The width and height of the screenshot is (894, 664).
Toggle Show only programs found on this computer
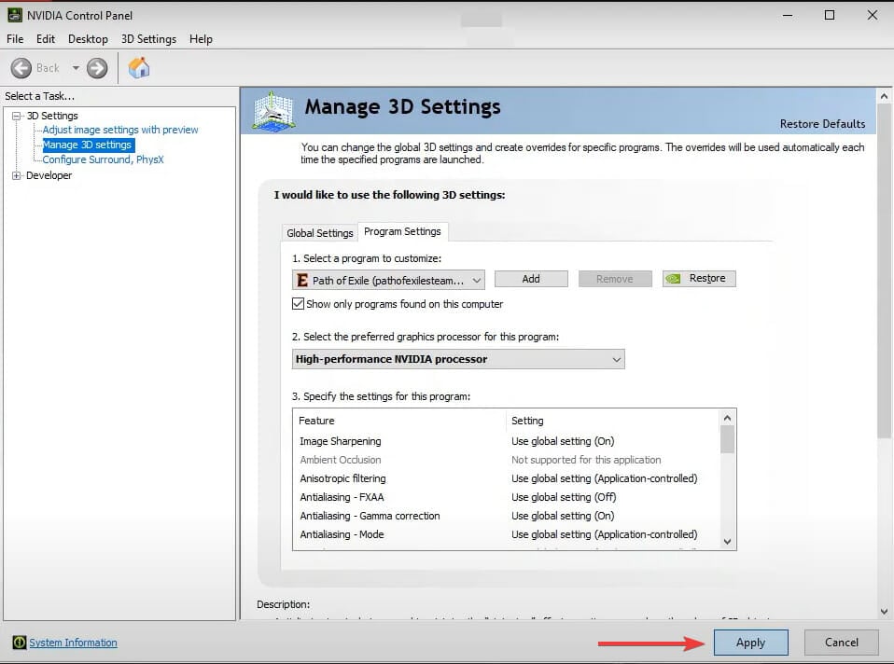299,304
